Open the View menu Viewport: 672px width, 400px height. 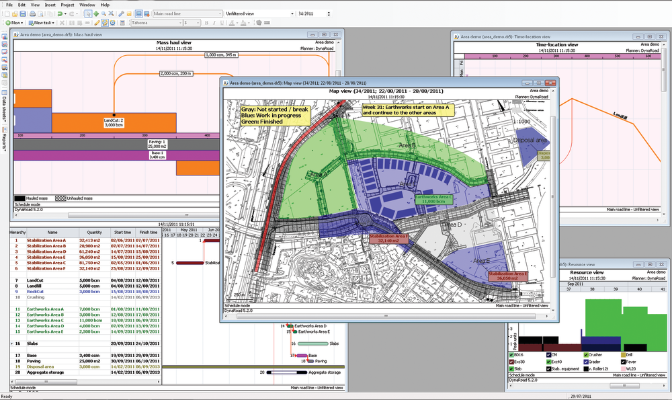35,5
